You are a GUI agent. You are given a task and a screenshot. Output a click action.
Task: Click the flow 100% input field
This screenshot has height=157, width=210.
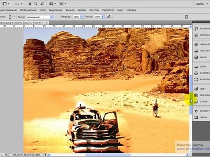point(98,17)
